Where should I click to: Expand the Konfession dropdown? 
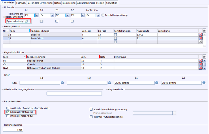[98, 15]
